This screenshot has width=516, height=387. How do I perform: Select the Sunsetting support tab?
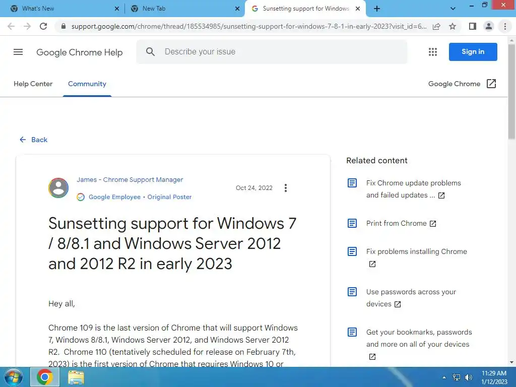(x=305, y=9)
